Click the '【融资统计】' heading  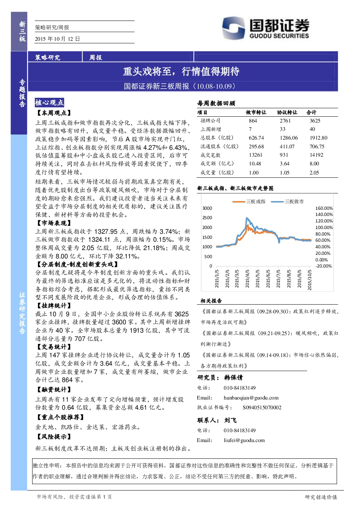(x=53, y=389)
